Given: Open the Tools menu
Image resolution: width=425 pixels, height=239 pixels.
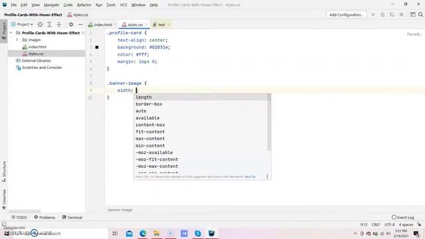Looking at the screenshot, I should pyautogui.click(x=111, y=5).
